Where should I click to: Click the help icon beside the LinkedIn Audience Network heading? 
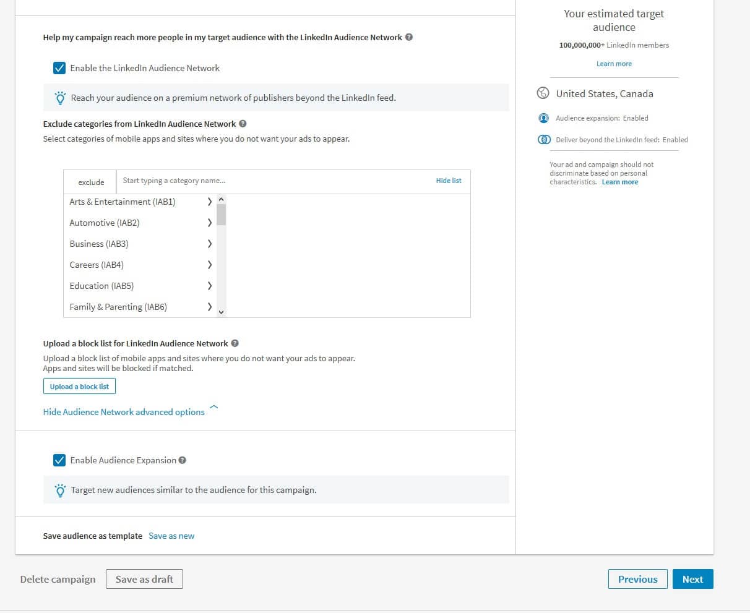(x=409, y=37)
